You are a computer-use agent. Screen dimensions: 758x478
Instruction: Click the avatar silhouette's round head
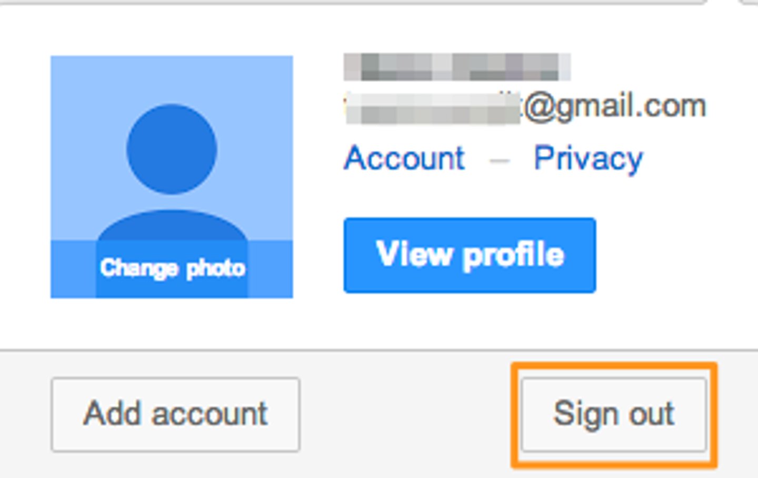tap(172, 149)
